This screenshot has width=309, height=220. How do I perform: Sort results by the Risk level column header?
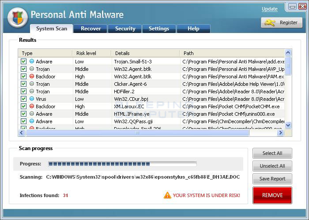[92, 53]
